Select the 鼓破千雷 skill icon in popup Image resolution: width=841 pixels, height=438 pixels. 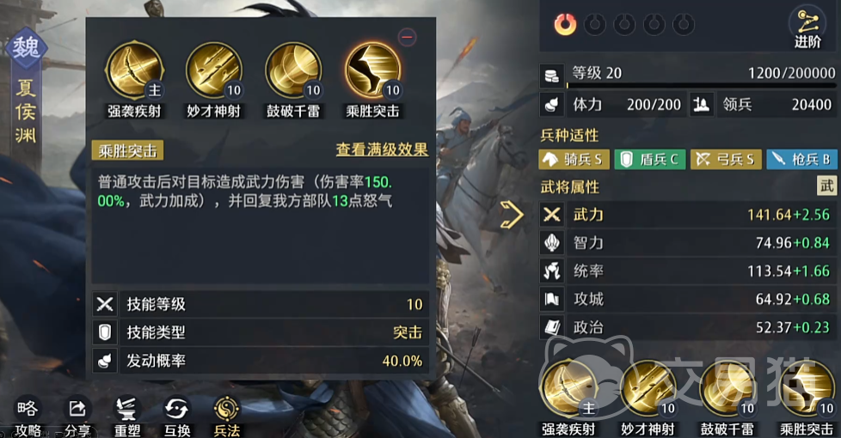click(293, 70)
